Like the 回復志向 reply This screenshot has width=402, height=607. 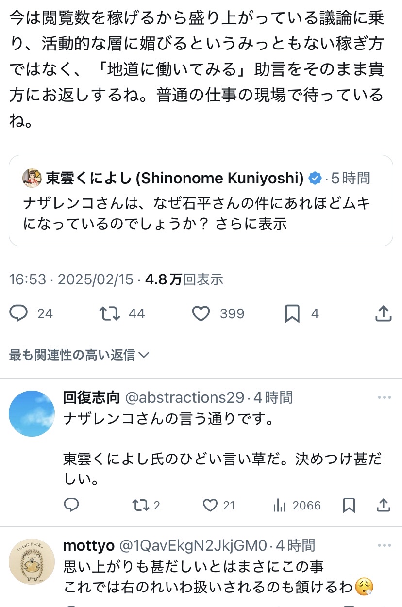210,506
